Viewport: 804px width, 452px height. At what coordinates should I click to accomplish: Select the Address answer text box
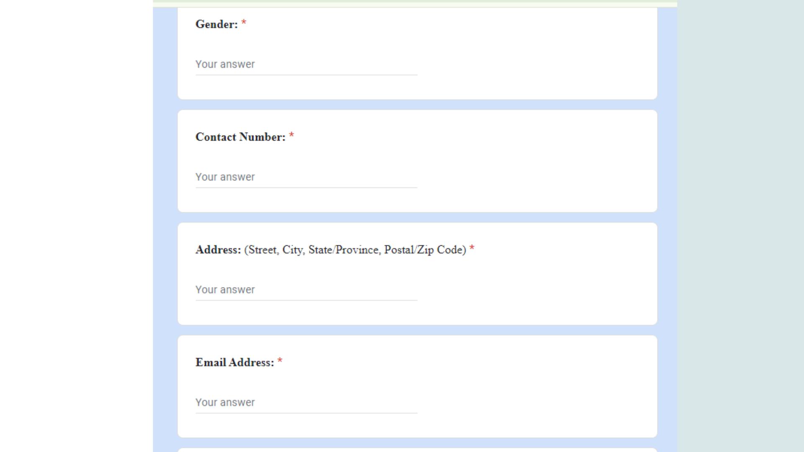pos(306,290)
